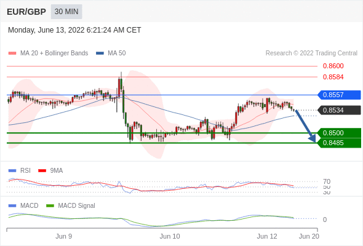Click the EUR/GBP pair title
This screenshot has height=246, width=363.
click(26, 12)
